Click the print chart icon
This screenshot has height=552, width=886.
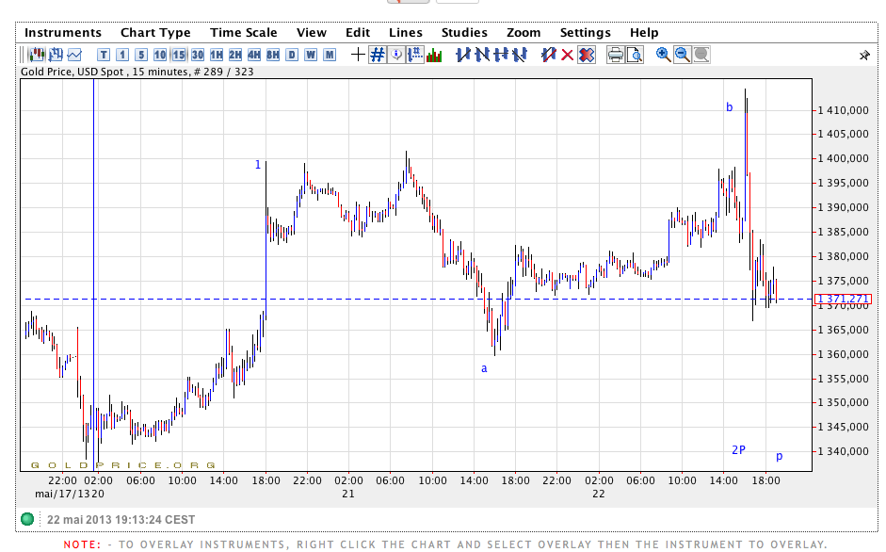point(616,55)
